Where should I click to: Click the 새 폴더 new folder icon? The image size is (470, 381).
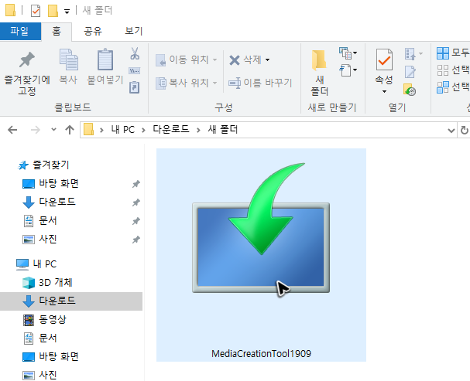pyautogui.click(x=319, y=60)
